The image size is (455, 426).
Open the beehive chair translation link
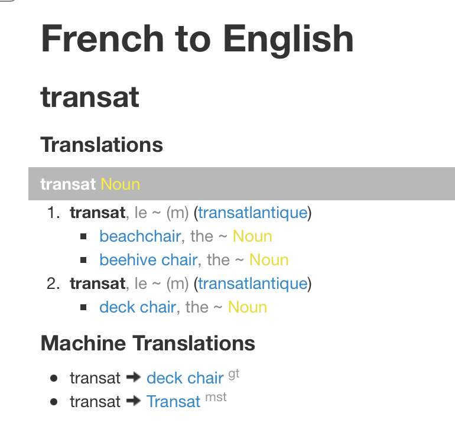point(148,260)
